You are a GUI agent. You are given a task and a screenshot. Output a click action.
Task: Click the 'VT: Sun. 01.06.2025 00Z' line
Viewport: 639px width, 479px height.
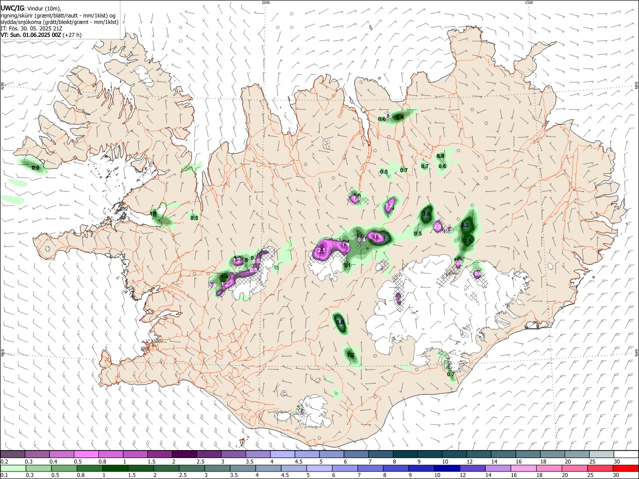click(x=31, y=35)
